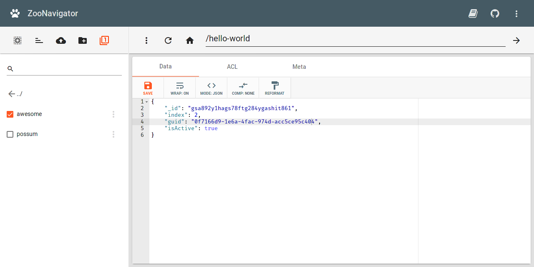This screenshot has width=534, height=267.
Task: Open the GitHub repository icon
Action: point(495,13)
